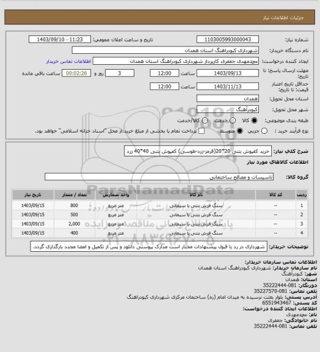Click the contact phone 35227570-081
This screenshot has width=320, height=352.
(x=271, y=291)
